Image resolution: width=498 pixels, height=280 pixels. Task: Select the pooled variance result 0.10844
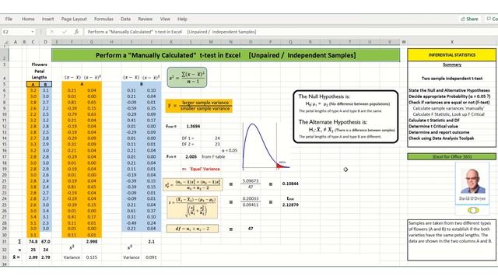[x=290, y=184]
